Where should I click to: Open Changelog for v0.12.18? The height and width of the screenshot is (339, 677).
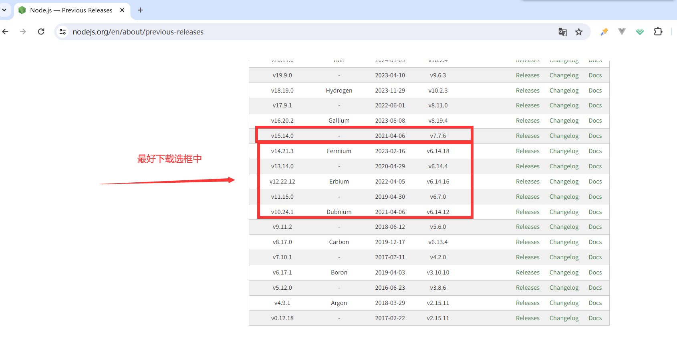pyautogui.click(x=564, y=318)
